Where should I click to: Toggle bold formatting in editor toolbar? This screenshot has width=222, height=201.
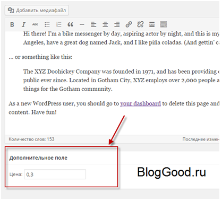click(x=12, y=24)
